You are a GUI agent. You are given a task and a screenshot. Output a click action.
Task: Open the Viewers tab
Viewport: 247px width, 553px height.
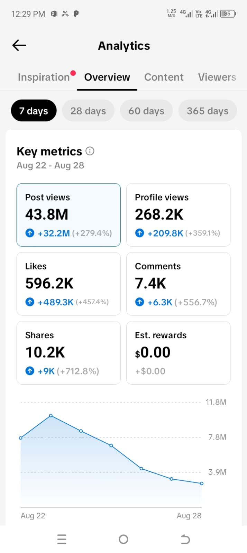point(217,77)
